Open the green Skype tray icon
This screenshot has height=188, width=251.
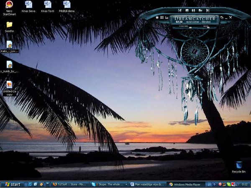coord(229,185)
